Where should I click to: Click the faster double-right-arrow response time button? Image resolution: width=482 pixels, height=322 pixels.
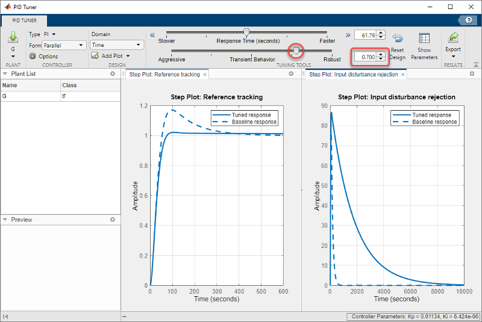point(348,35)
